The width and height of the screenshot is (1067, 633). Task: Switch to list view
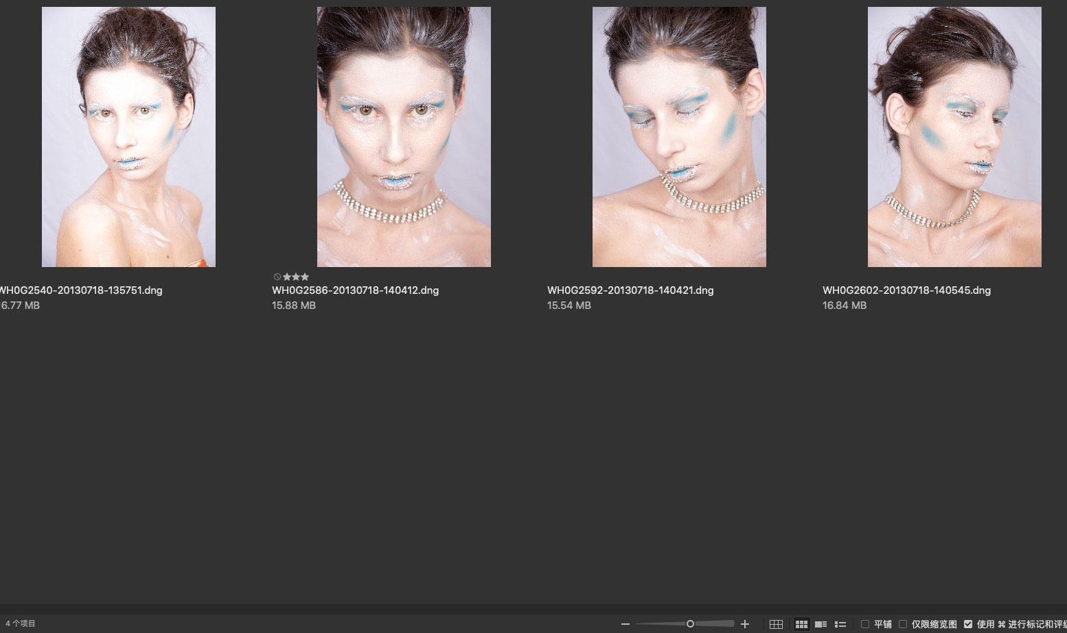click(x=840, y=624)
